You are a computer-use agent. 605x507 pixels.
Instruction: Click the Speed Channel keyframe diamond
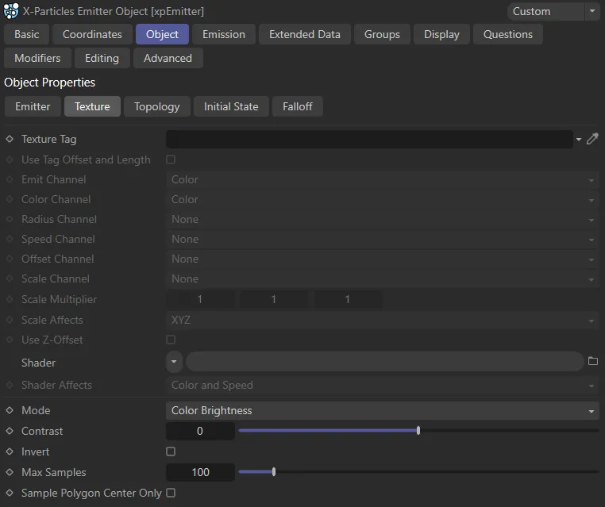tap(10, 239)
